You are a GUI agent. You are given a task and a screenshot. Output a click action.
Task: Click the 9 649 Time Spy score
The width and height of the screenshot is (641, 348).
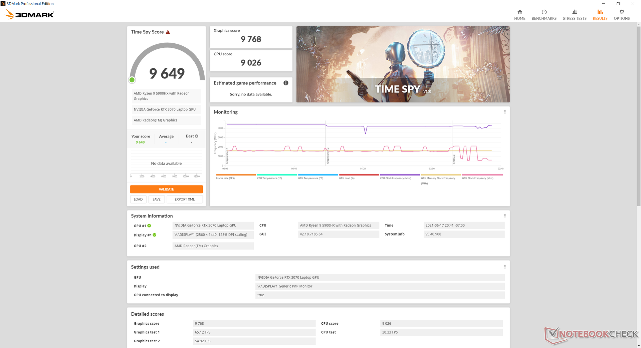point(167,73)
